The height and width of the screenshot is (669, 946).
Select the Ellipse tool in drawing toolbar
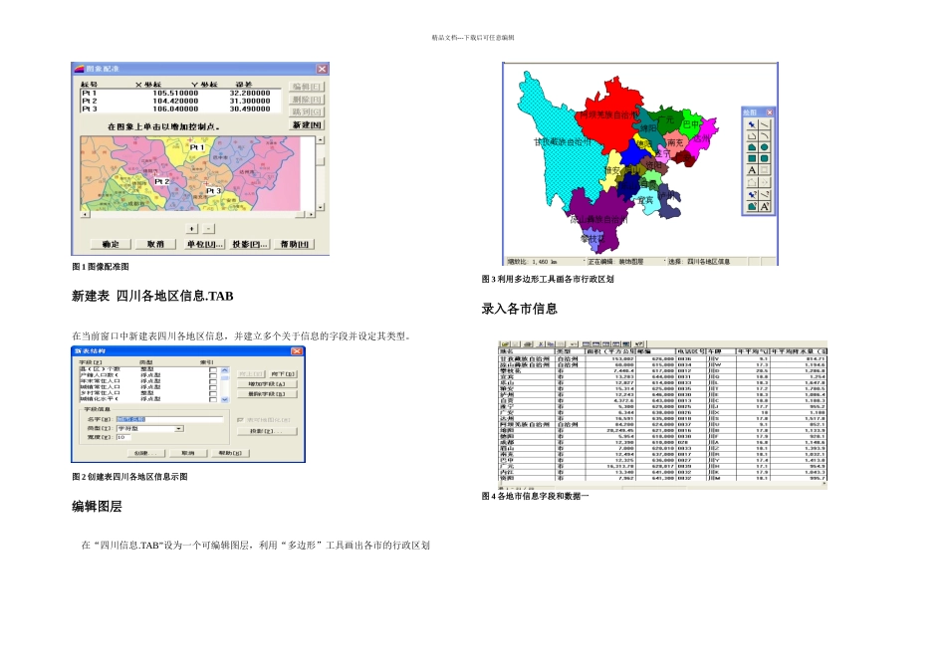pyautogui.click(x=765, y=147)
